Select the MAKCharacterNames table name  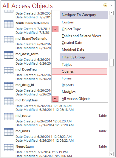pyautogui.click(x=32, y=23)
